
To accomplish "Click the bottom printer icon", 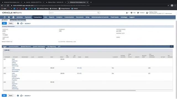I will point(18,96).
